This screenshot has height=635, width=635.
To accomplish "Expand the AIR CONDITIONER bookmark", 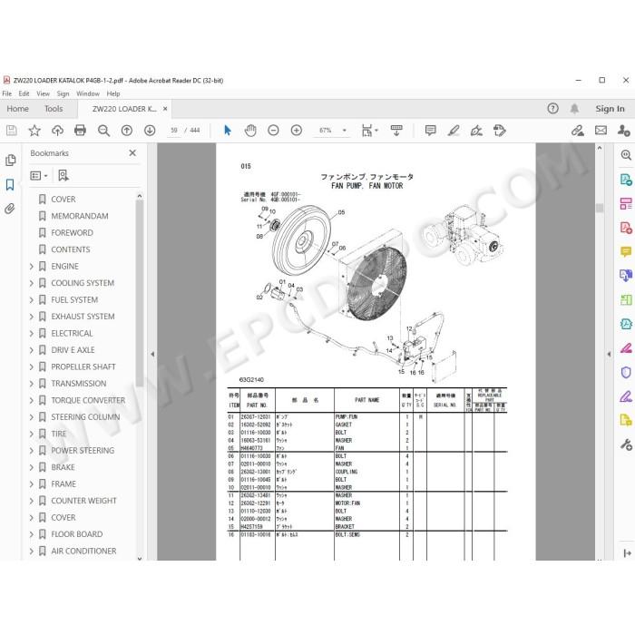I will [x=32, y=552].
